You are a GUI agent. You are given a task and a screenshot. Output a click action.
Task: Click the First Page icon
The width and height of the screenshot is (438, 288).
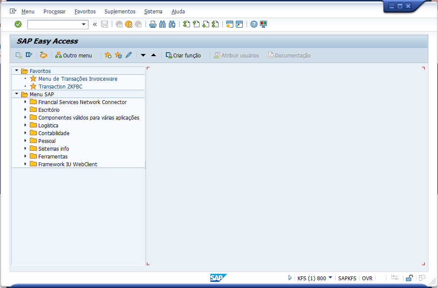(x=186, y=24)
